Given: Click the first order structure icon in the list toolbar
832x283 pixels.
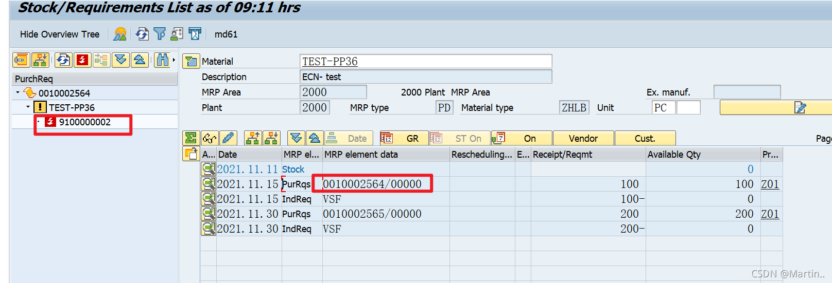Looking at the screenshot, I should (253, 138).
